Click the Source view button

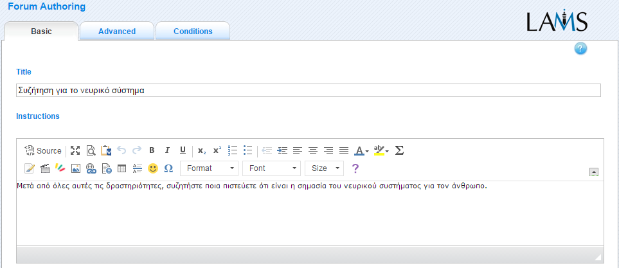43,150
